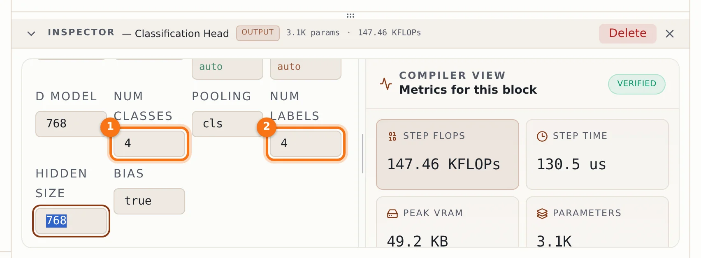The width and height of the screenshot is (701, 258).
Task: Open the Pooling cls dropdown
Action: 227,124
